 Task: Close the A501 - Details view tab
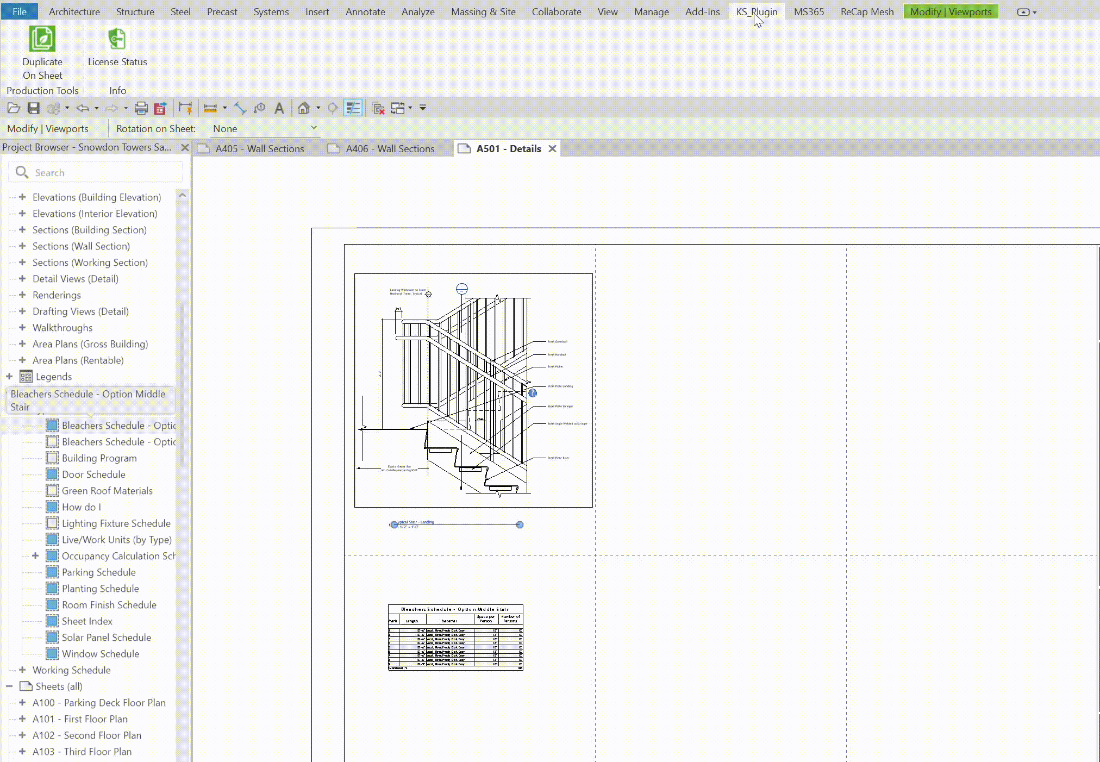point(552,148)
